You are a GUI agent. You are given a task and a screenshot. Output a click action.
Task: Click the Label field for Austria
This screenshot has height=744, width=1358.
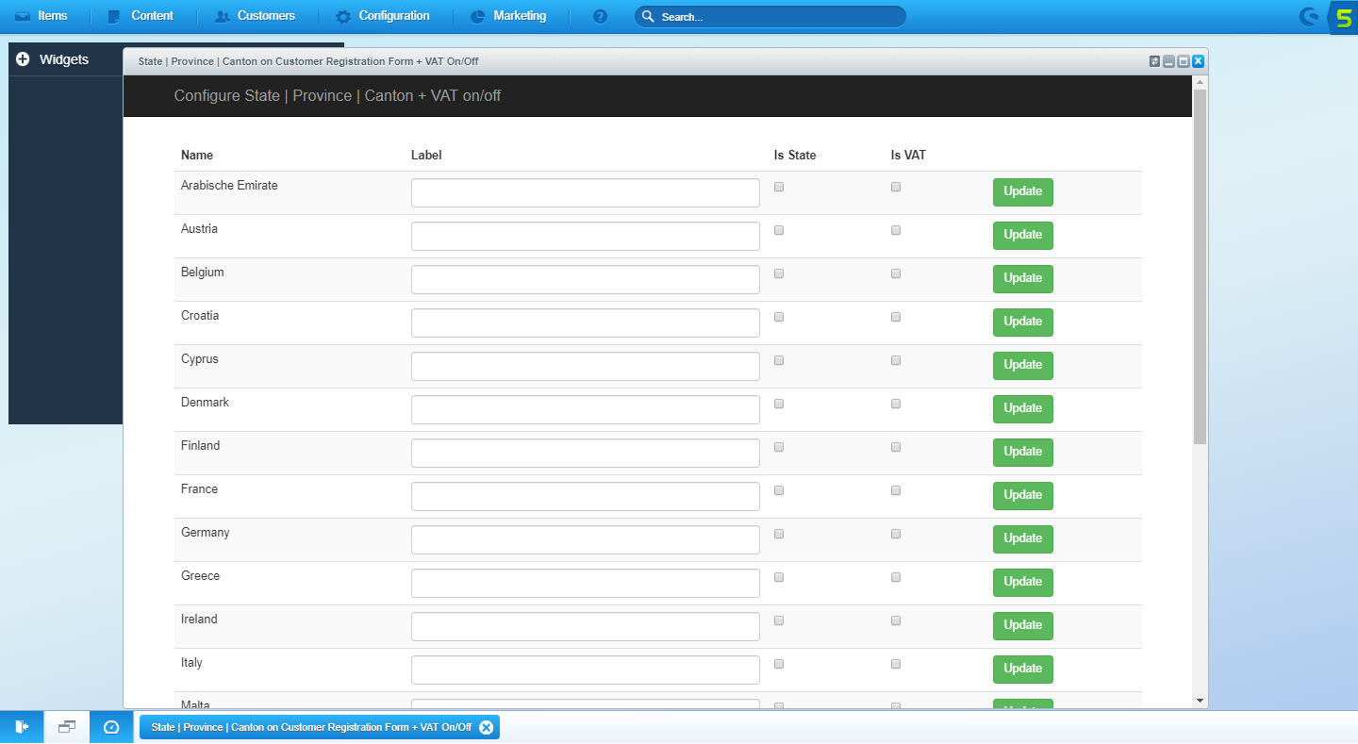click(x=586, y=236)
